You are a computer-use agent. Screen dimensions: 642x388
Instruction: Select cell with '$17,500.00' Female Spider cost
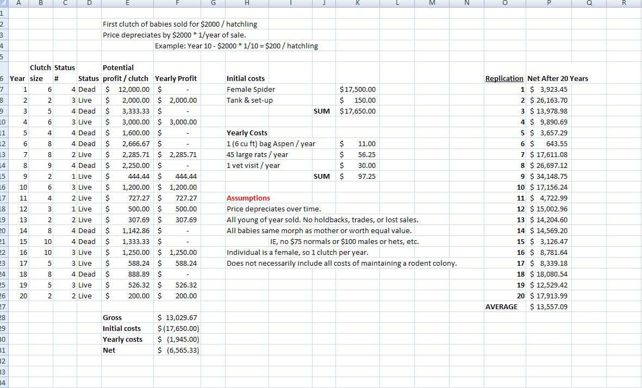pos(358,89)
